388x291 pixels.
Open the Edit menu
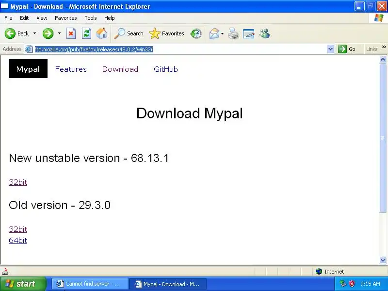[x=24, y=18]
